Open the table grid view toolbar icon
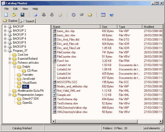Image resolution: width=165 pixels, height=132 pixels. (x=103, y=15)
